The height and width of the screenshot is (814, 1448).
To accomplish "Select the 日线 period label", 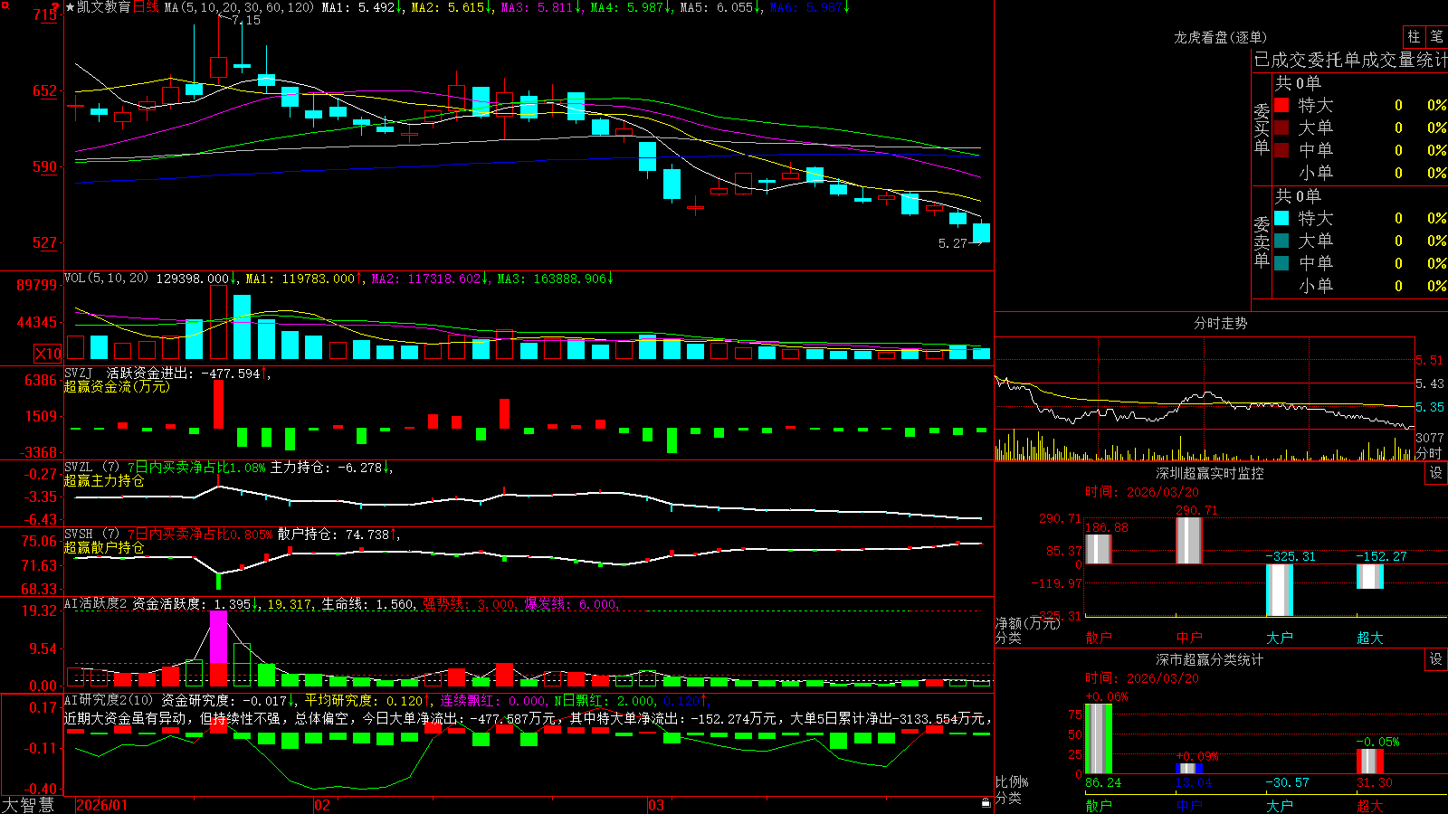I will pyautogui.click(x=146, y=7).
